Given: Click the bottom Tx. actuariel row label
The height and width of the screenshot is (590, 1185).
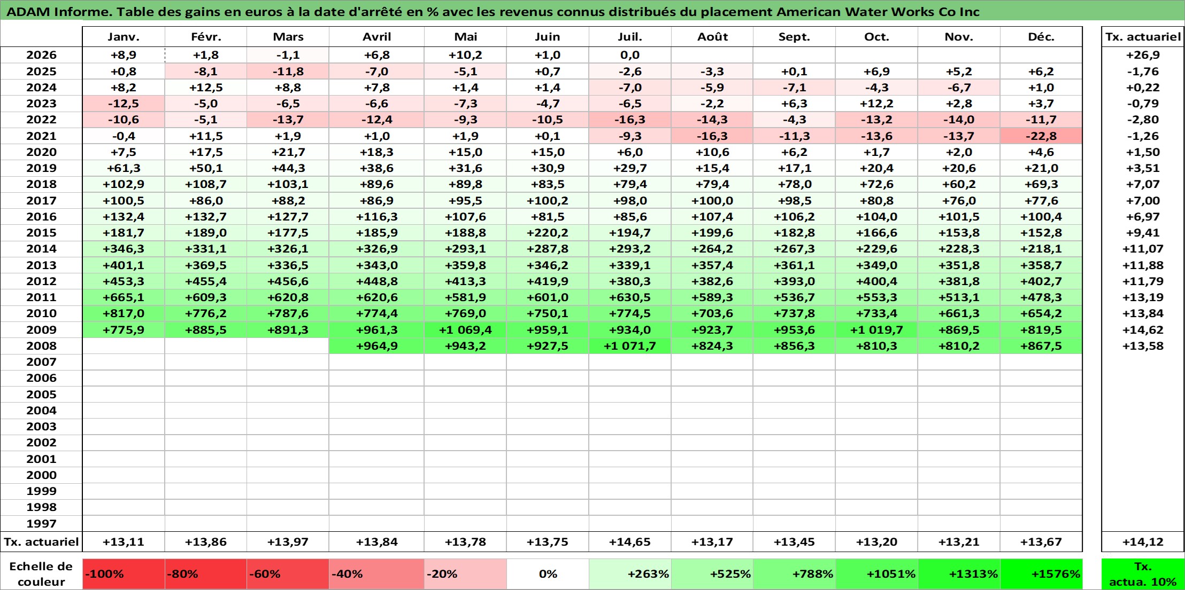Looking at the screenshot, I should [41, 542].
